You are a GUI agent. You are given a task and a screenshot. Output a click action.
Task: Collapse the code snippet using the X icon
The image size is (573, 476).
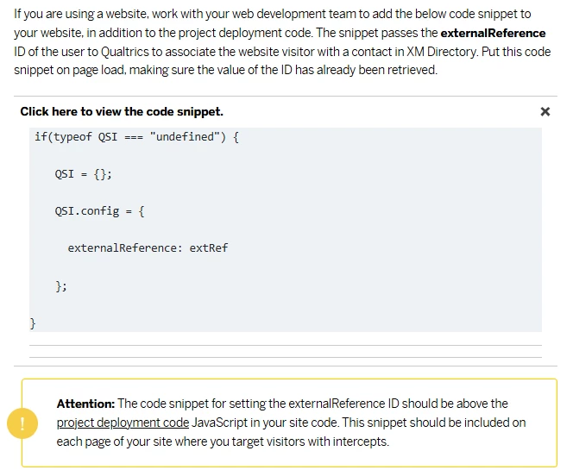click(x=545, y=111)
